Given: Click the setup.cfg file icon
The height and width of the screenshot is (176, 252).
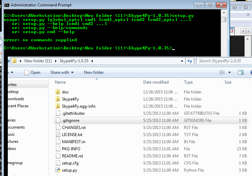Looking at the screenshot, I should tap(58, 163).
